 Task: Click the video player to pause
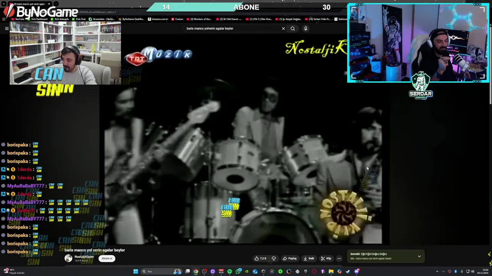[244, 140]
